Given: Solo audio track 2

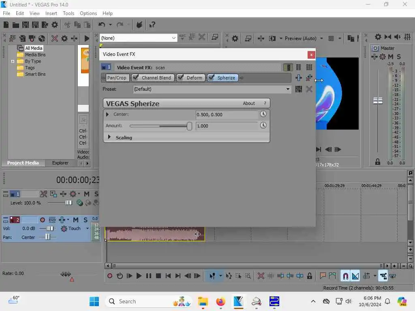Looking at the screenshot, I should pos(86,220).
